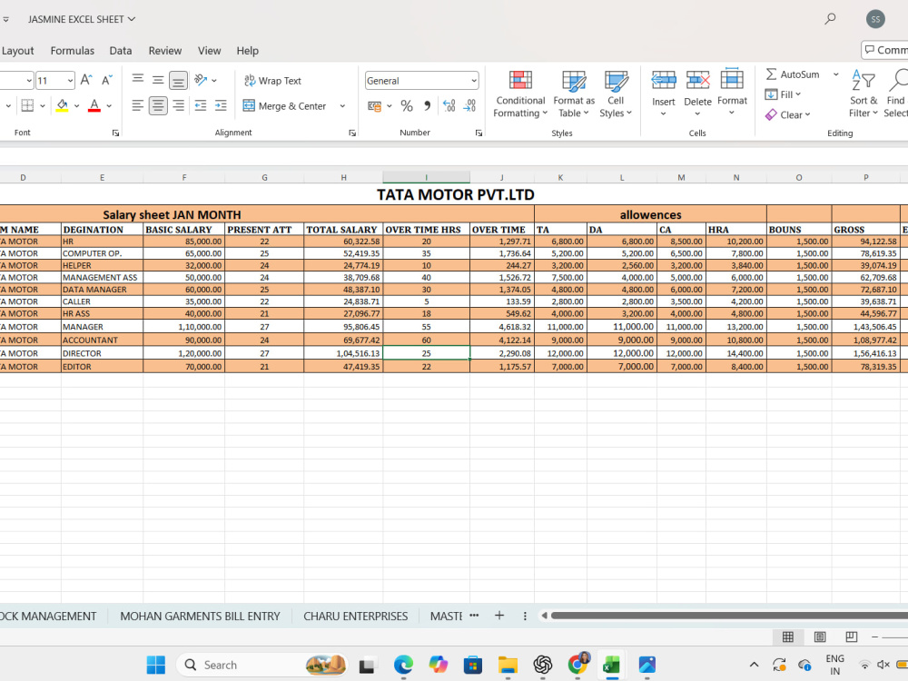Switch to Page Layout view in status bar
Viewport: 908px width, 681px height.
pos(820,637)
